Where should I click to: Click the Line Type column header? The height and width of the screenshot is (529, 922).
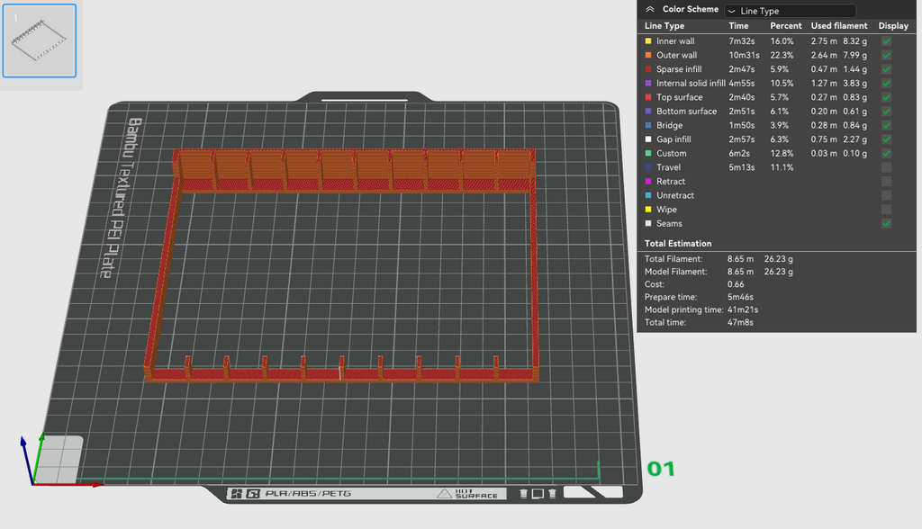(x=664, y=26)
